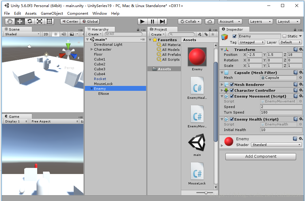The image size is (305, 201).
Task: Open the File menu
Action: tap(7, 14)
